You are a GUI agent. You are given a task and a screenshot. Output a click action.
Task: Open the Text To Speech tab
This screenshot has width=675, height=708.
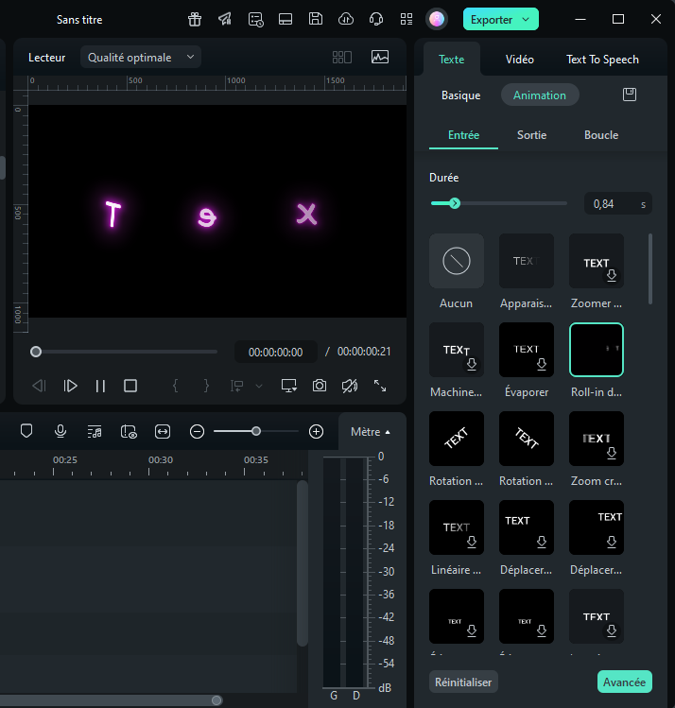click(x=603, y=60)
